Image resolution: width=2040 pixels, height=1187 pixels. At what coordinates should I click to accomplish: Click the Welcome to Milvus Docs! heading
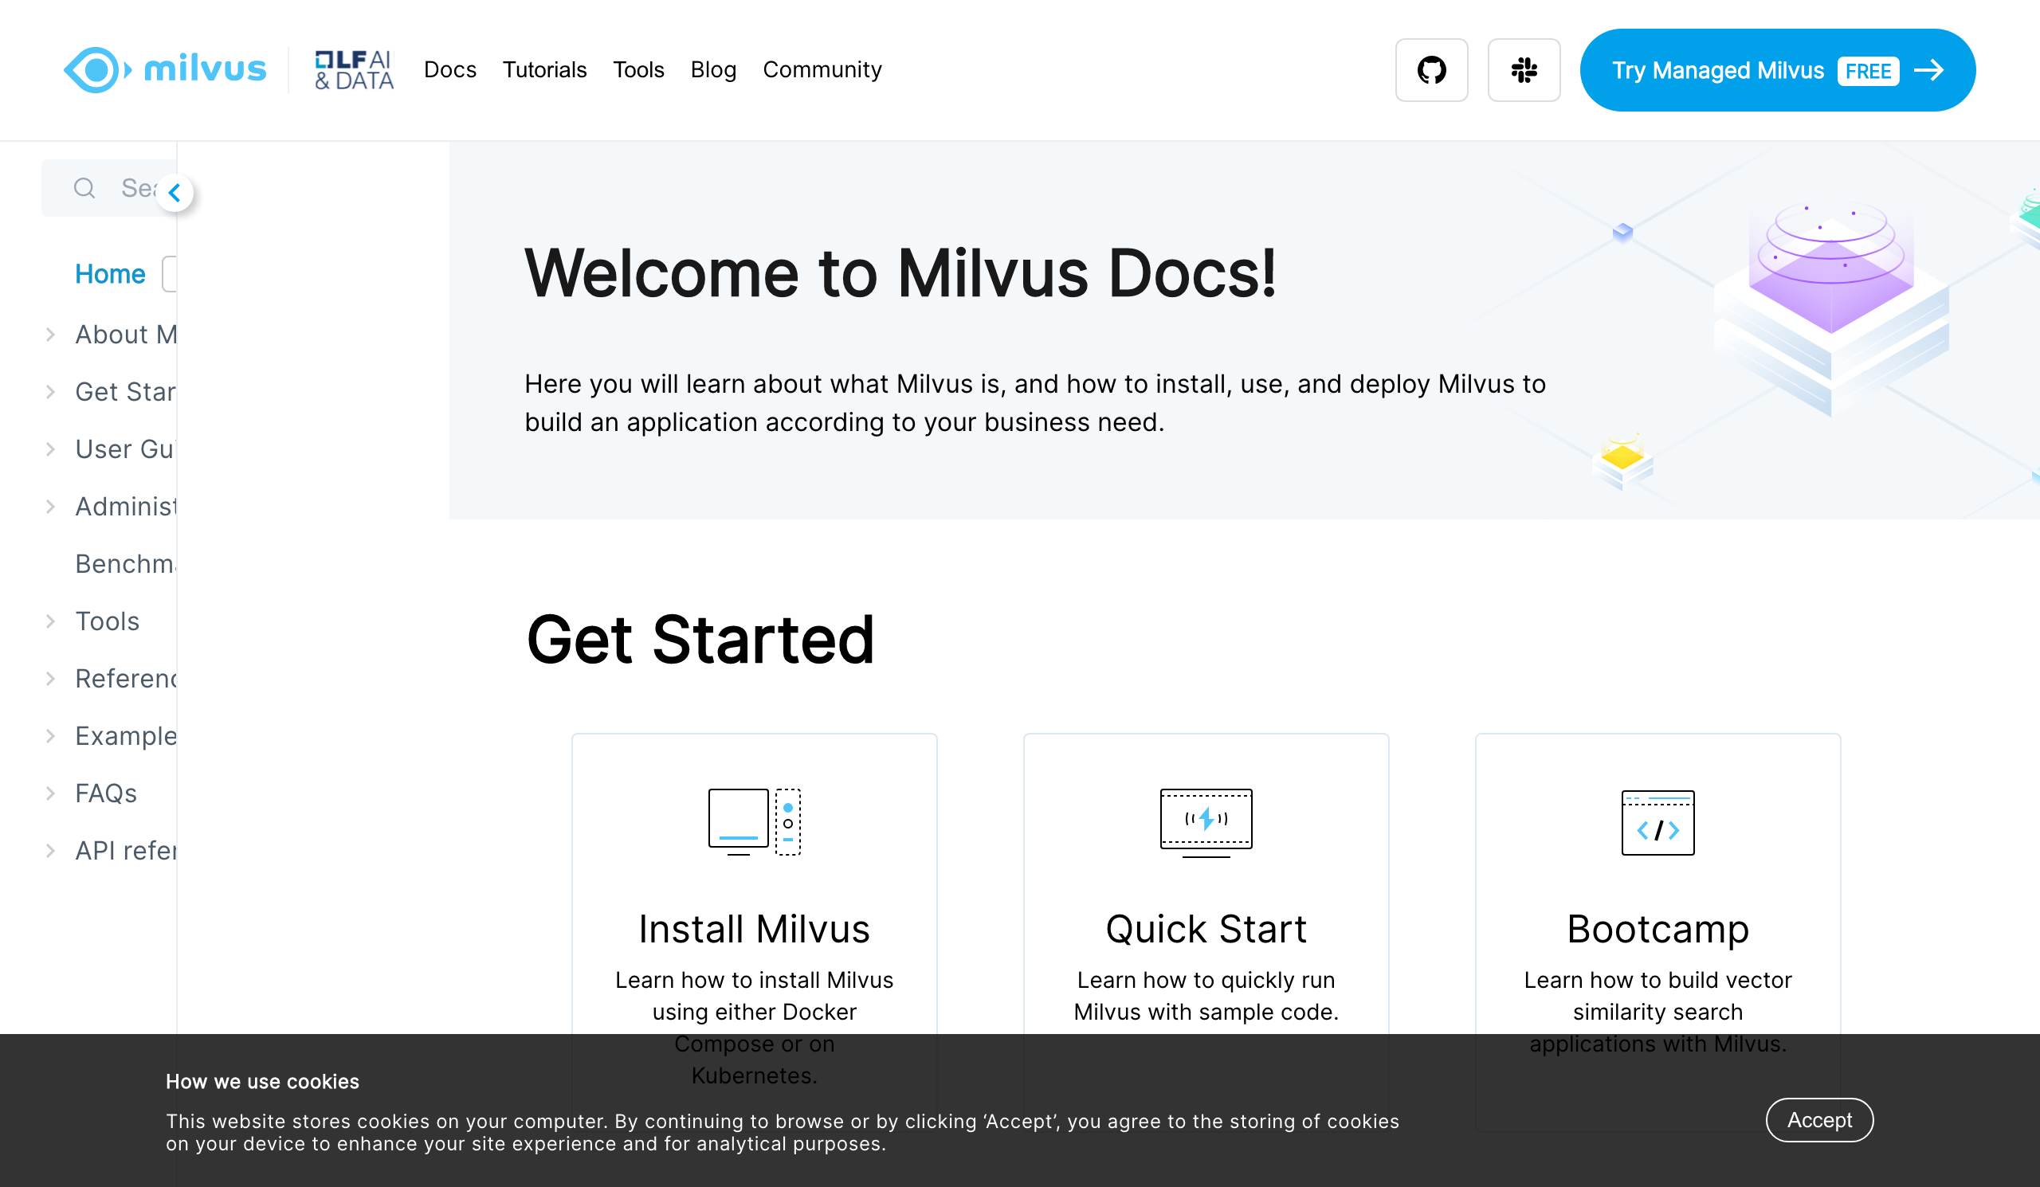point(900,274)
